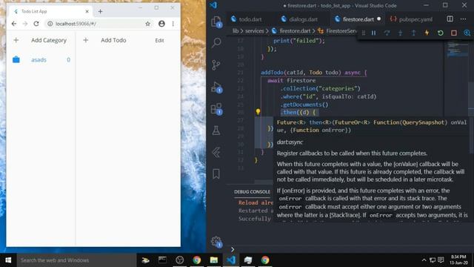Click the unsaved dot on the firestore.dart tab
Image resolution: width=474 pixels, height=267 pixels.
pos(378,19)
